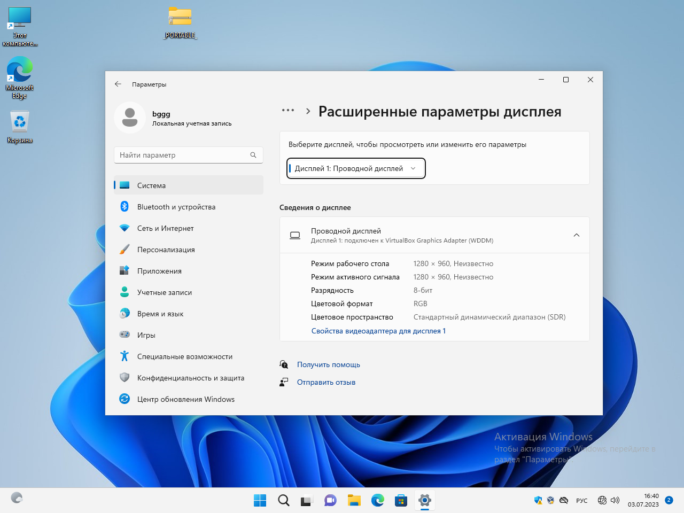
Task: Close the Параметры window
Action: (590, 80)
